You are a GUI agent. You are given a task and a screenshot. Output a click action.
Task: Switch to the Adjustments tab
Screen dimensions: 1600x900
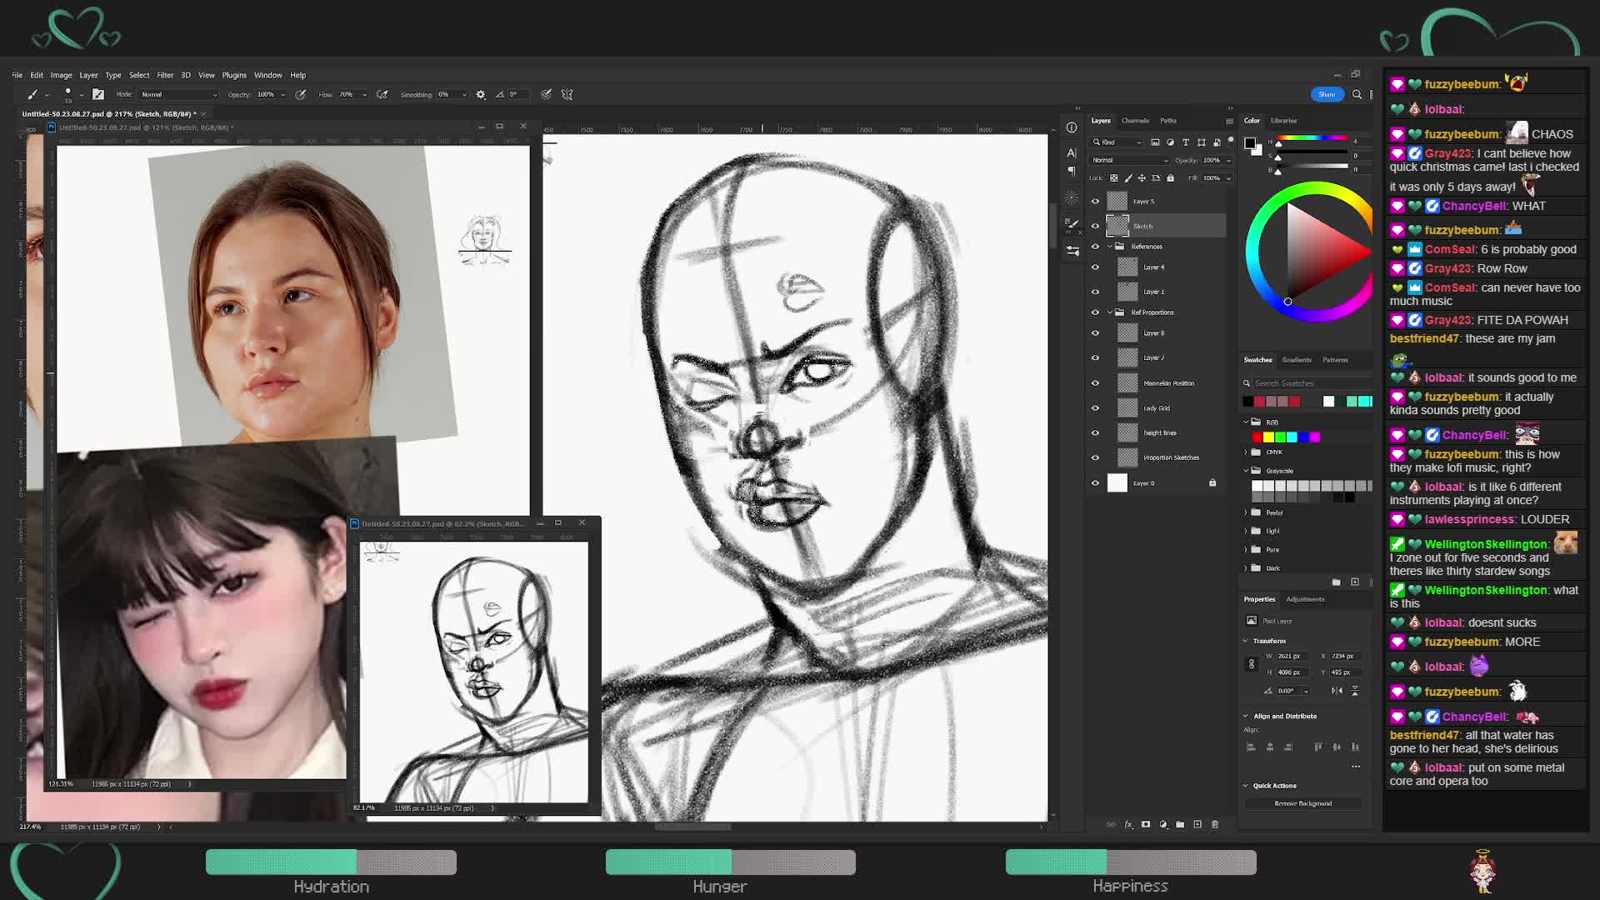1305,599
